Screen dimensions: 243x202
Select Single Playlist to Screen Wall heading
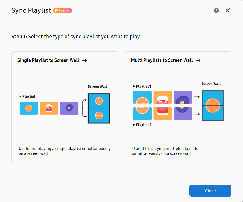(x=48, y=60)
